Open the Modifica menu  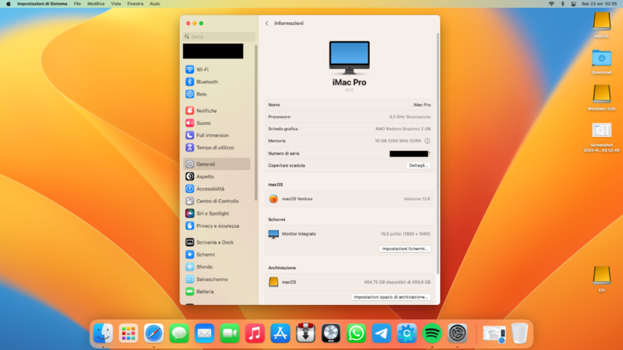click(x=96, y=4)
